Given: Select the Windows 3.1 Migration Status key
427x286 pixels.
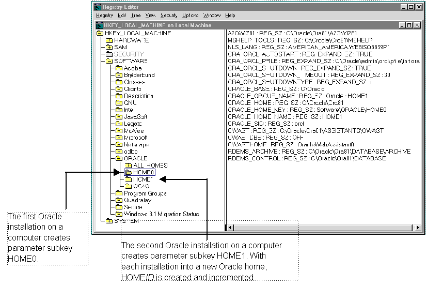Looking at the screenshot, I should (x=161, y=214).
